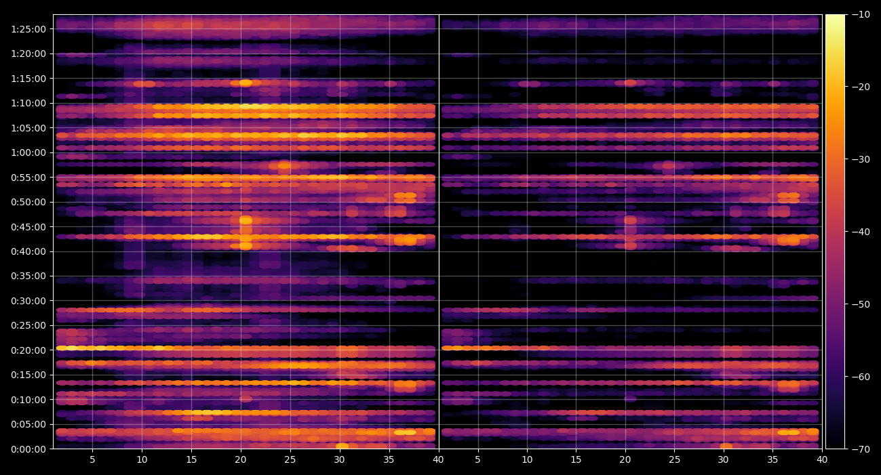881x475 pixels.
Task: Select x-axis label 20 under left heatmap
Action: click(x=241, y=459)
